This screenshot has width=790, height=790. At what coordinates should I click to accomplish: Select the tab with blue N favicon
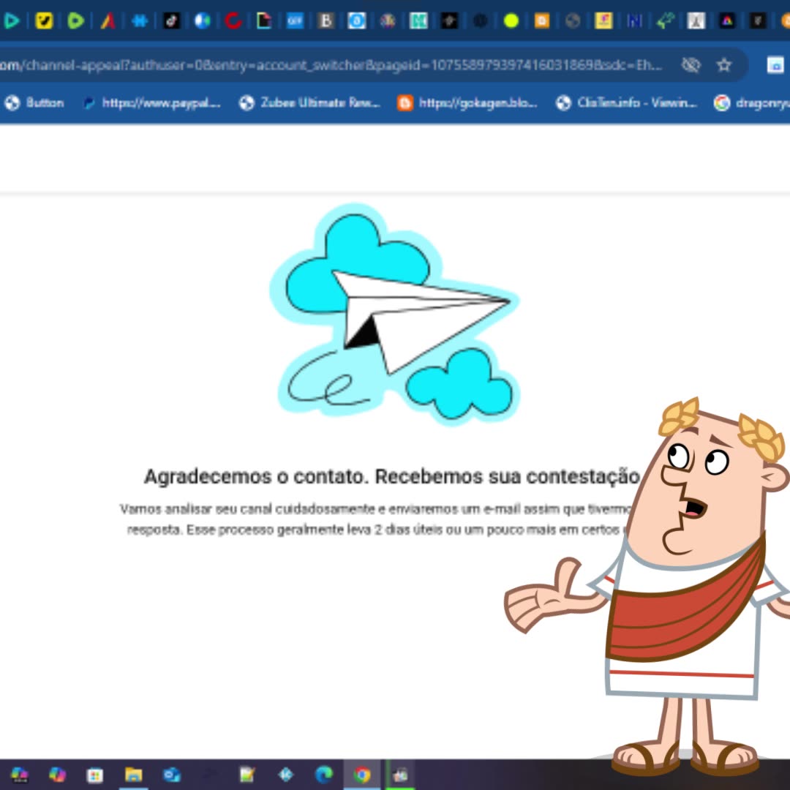point(634,20)
